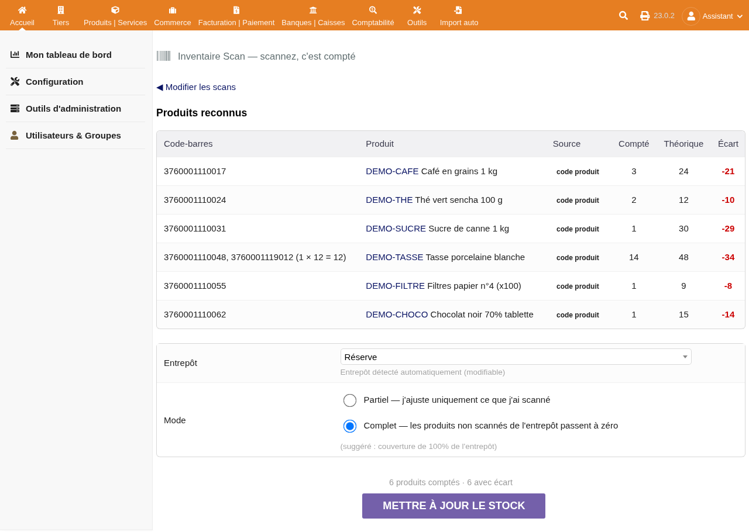Click Mettre à jour le stock button
This screenshot has width=749, height=532.
pos(453,506)
